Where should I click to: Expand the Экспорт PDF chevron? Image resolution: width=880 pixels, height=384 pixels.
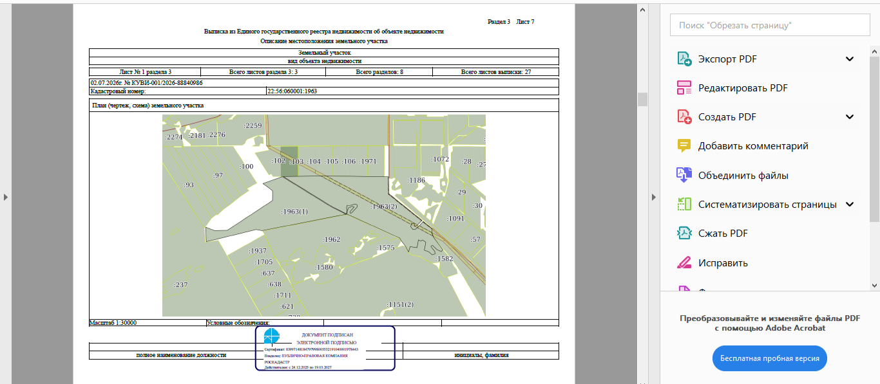point(850,59)
